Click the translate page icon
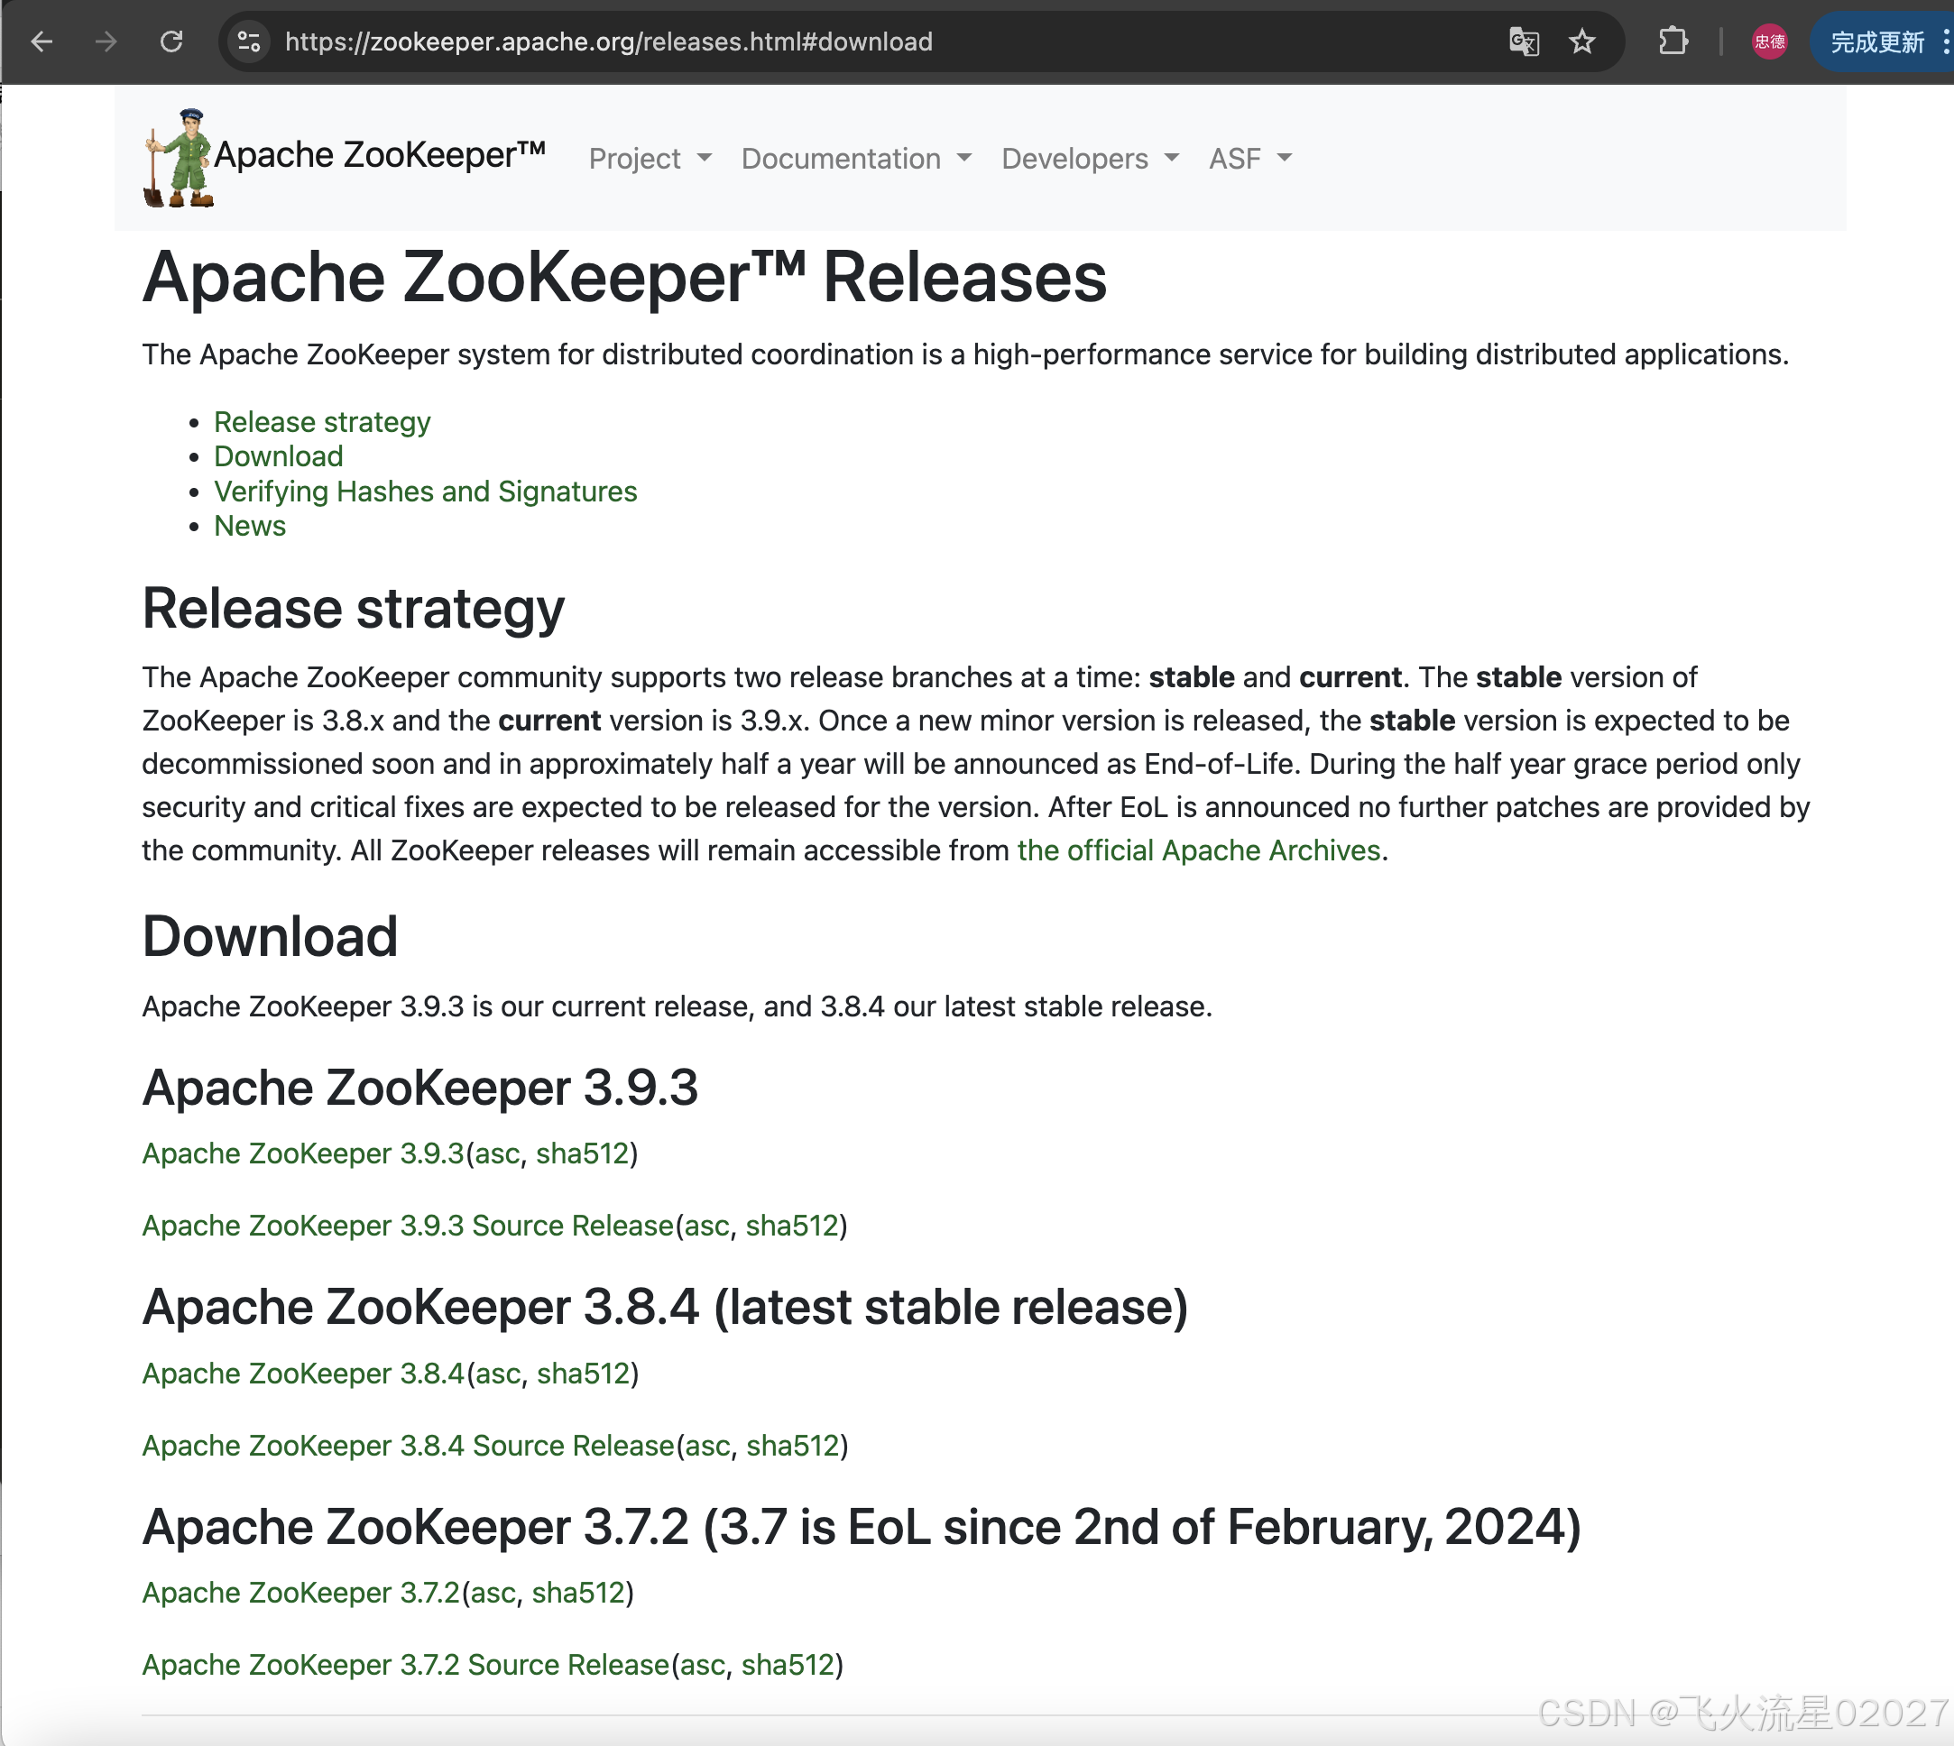1954x1746 pixels. [1523, 42]
